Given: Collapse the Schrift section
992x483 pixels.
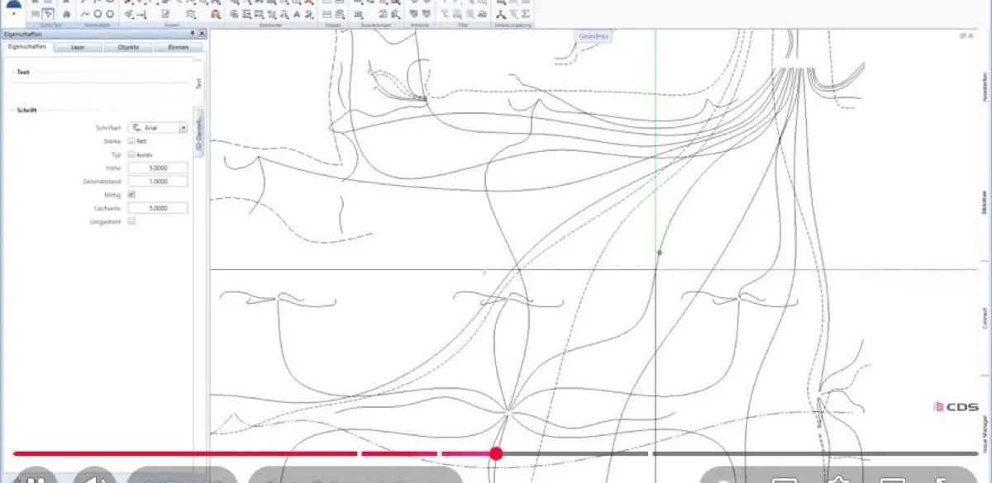Looking at the screenshot, I should 11,110.
